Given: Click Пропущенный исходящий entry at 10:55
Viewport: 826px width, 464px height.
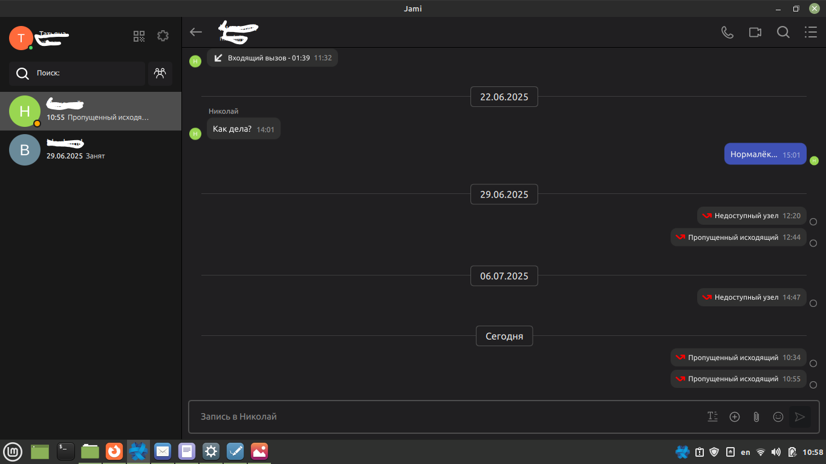Looking at the screenshot, I should click(738, 379).
